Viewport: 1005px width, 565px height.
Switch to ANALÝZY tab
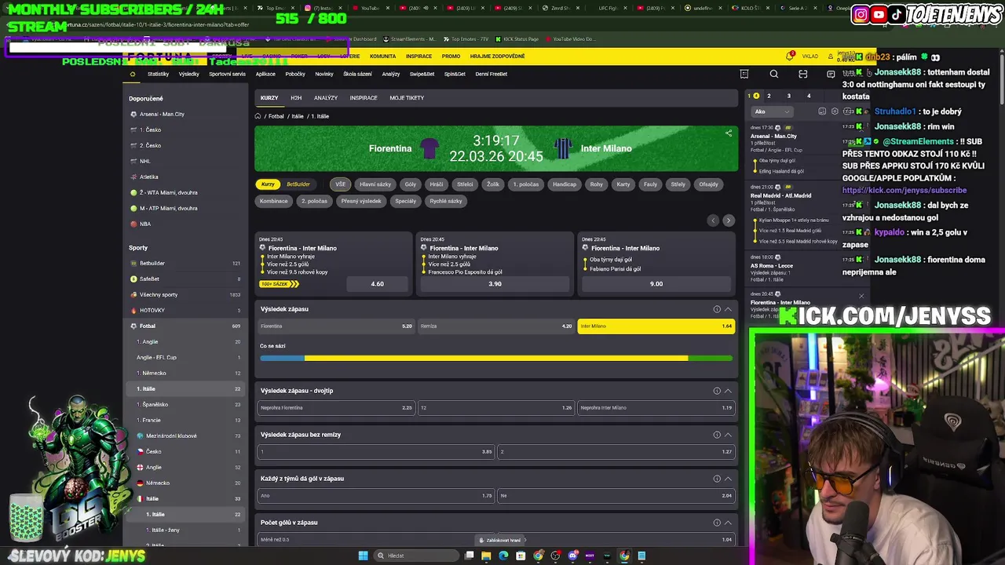coord(326,98)
